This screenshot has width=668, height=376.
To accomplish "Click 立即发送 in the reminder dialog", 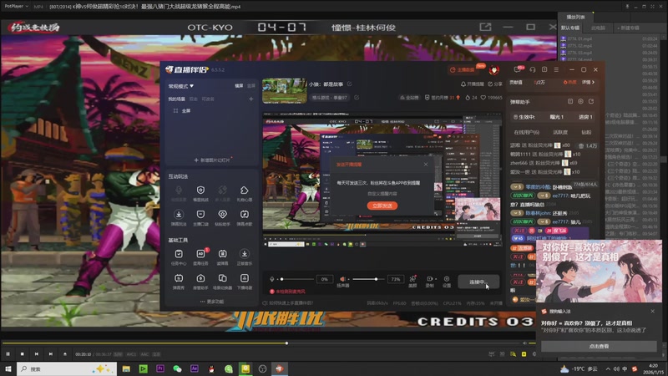I will click(382, 206).
